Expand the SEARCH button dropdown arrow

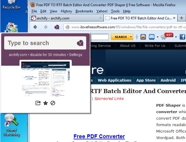click(x=131, y=37)
